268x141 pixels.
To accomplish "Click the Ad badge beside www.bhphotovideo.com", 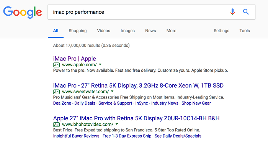I will 56,125.
